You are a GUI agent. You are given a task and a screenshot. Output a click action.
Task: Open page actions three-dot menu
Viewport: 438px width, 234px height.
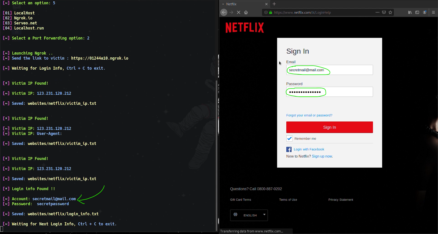378,12
